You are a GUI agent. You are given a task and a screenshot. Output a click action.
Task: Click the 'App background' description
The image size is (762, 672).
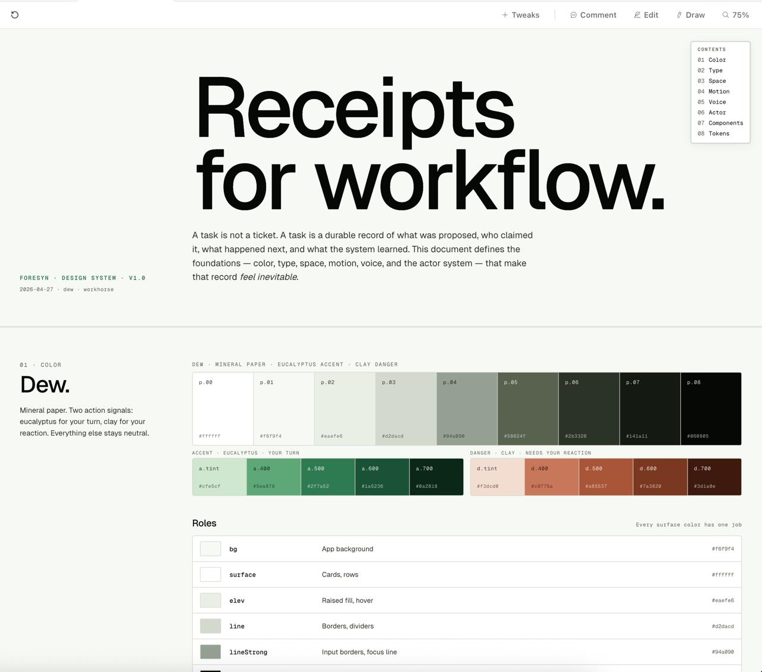348,549
